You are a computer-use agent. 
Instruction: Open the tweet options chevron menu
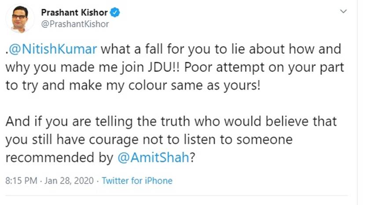[x=343, y=11]
